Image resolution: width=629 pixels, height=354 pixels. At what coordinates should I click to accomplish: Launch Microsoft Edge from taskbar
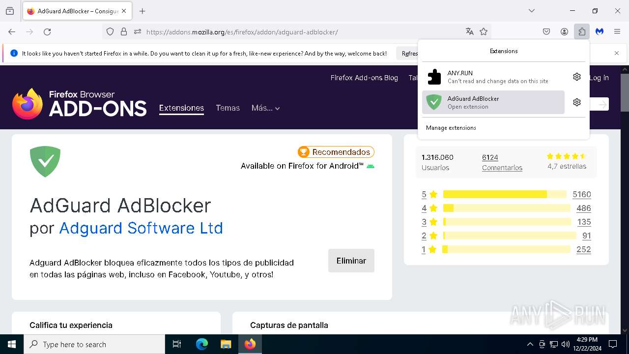click(x=202, y=344)
